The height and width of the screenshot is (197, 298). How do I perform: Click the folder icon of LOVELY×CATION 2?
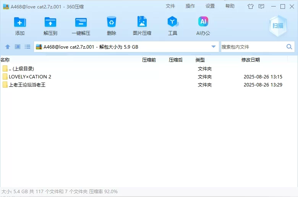[5, 77]
